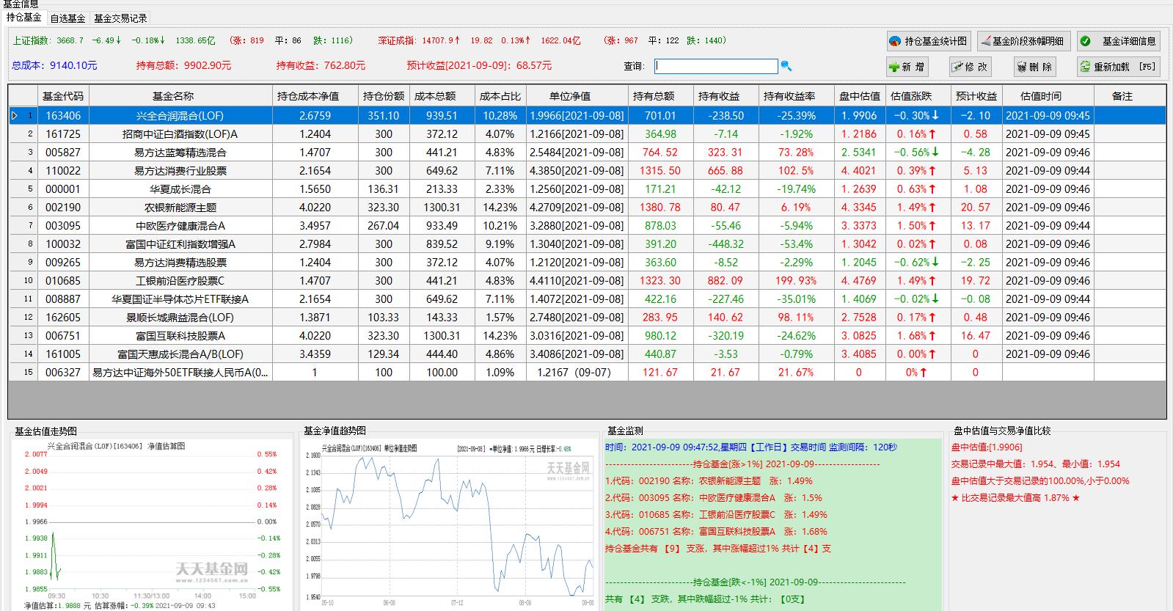Click the 新增 add button
The width and height of the screenshot is (1173, 611).
coord(907,67)
